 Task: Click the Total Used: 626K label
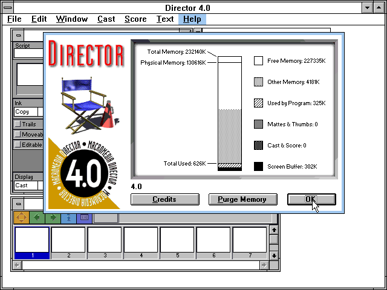(x=184, y=164)
